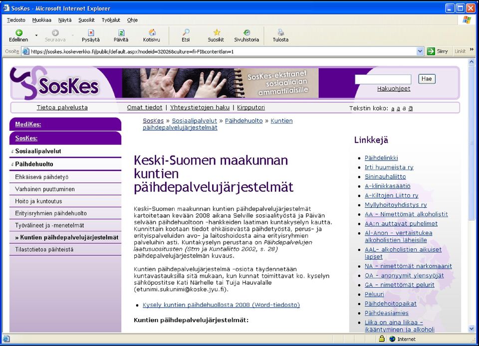Click the Hae search button
Image resolution: width=479 pixels, height=346 pixels.
click(x=427, y=79)
